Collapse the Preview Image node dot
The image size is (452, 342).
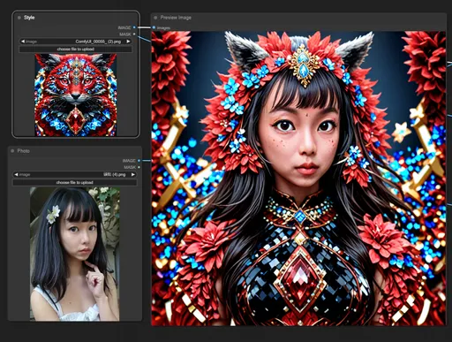(x=155, y=18)
